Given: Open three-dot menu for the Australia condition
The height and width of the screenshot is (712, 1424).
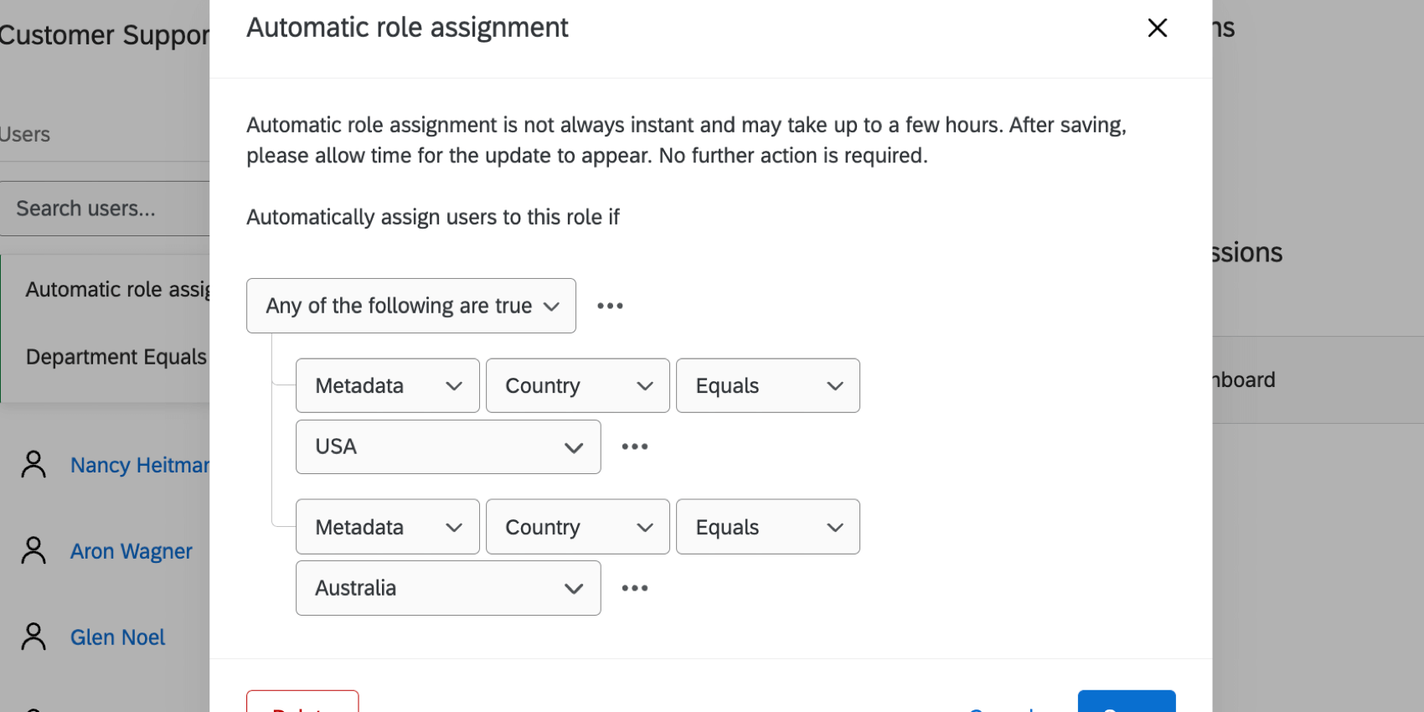Looking at the screenshot, I should (634, 588).
